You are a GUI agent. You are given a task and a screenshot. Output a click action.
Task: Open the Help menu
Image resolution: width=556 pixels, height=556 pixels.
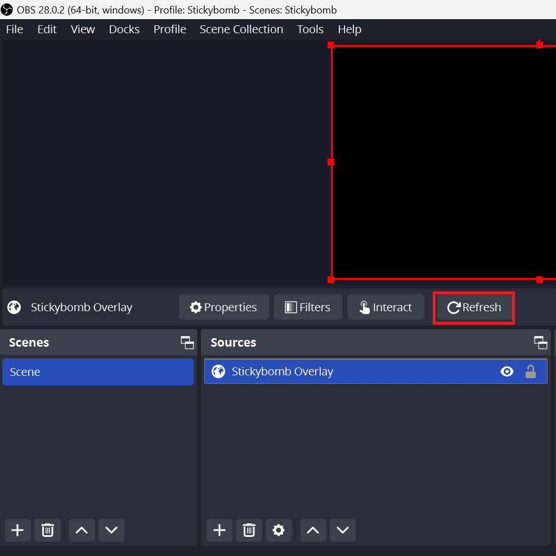[x=349, y=29]
